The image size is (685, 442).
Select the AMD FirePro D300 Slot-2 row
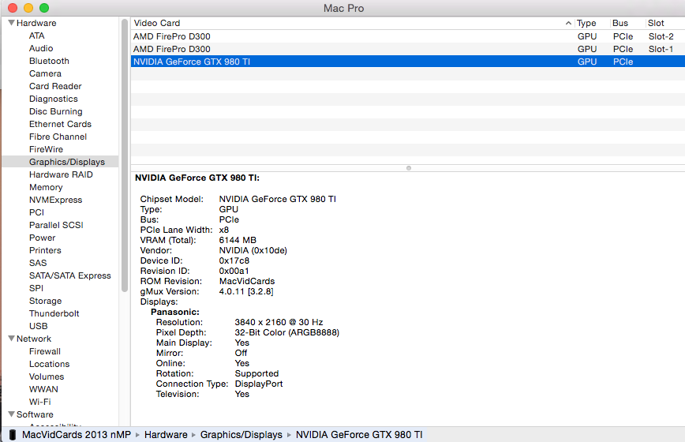(x=407, y=36)
